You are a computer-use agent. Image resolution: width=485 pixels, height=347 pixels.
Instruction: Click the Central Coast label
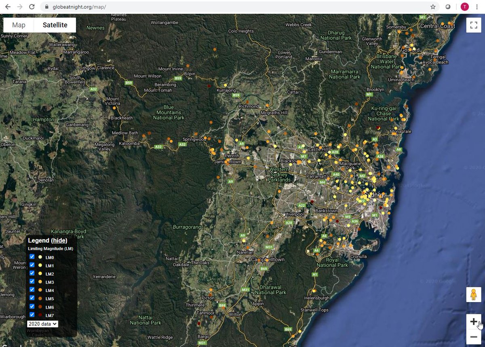click(x=438, y=26)
